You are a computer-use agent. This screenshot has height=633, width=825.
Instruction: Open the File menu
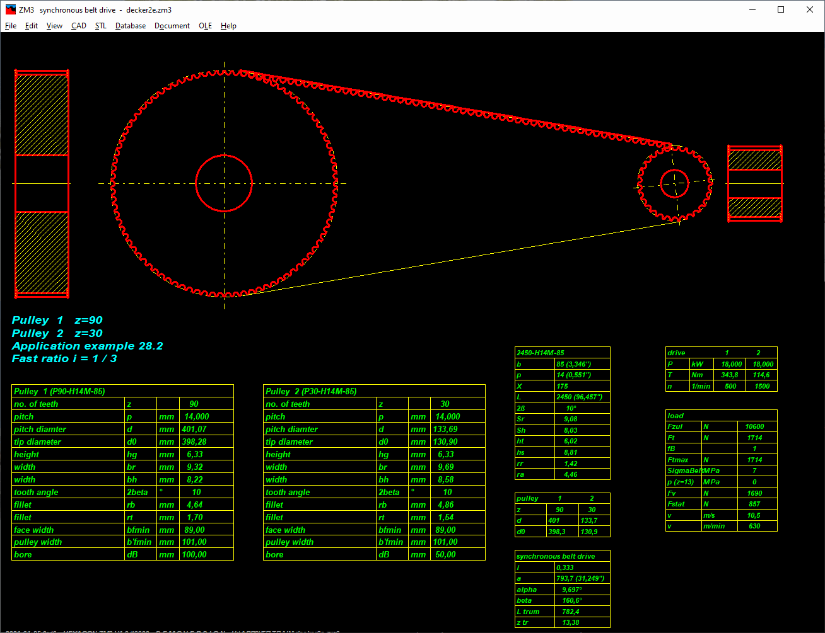11,26
